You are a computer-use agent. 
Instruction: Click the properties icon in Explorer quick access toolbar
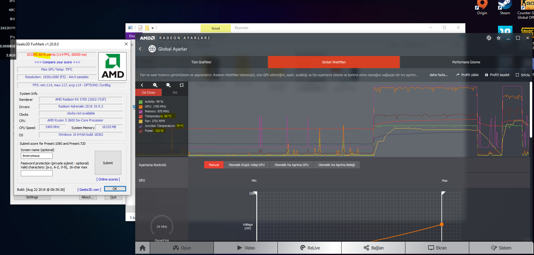pyautogui.click(x=140, y=28)
